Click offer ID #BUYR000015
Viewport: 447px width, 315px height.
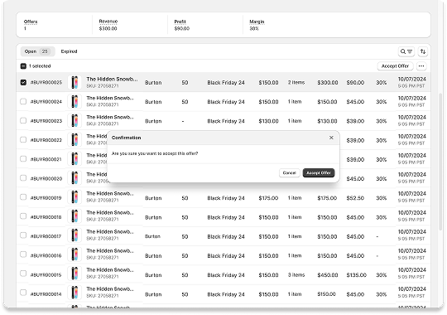[46, 274]
